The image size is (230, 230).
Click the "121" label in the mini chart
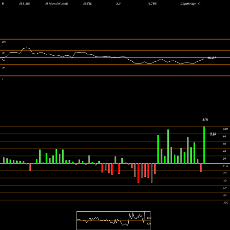point(149,224)
